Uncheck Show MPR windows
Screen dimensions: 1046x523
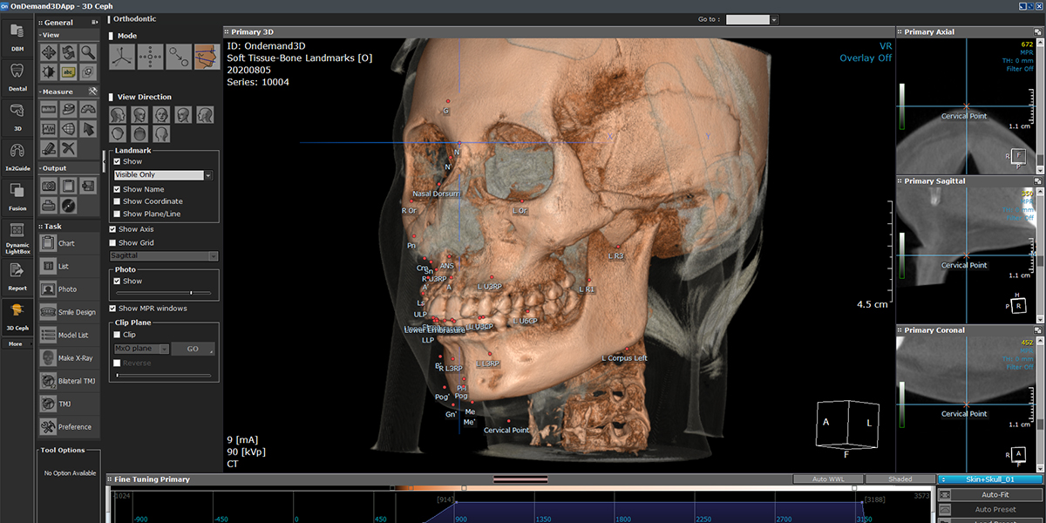pos(113,309)
